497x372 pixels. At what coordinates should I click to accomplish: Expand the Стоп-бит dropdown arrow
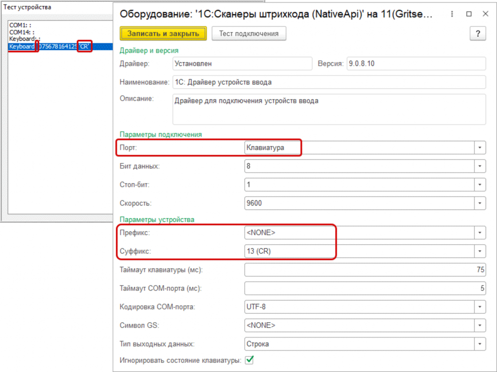point(480,185)
